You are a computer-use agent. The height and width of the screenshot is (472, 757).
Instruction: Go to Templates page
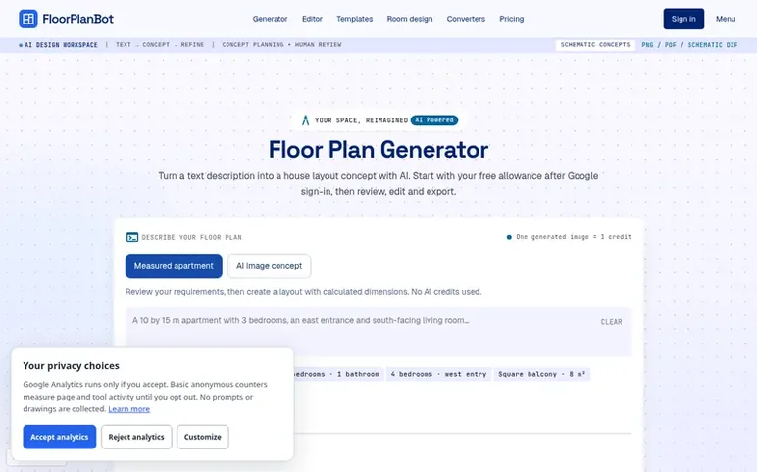click(x=354, y=19)
